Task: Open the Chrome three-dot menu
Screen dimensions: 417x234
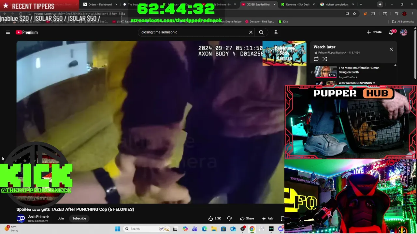Action: click(412, 14)
